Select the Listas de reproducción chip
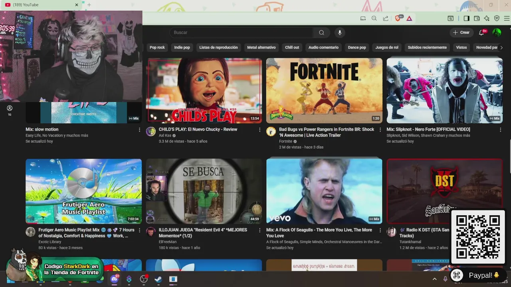The height and width of the screenshot is (287, 511). [218, 47]
